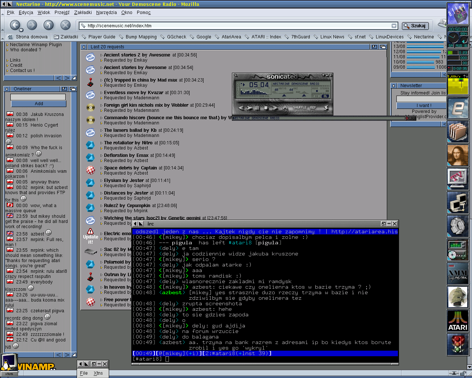The width and height of the screenshot is (472, 378).
Task: Adjust the volume slider in sonicated player
Action: (x=284, y=95)
